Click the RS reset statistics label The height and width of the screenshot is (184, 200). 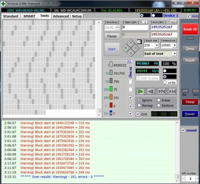click(x=129, y=61)
